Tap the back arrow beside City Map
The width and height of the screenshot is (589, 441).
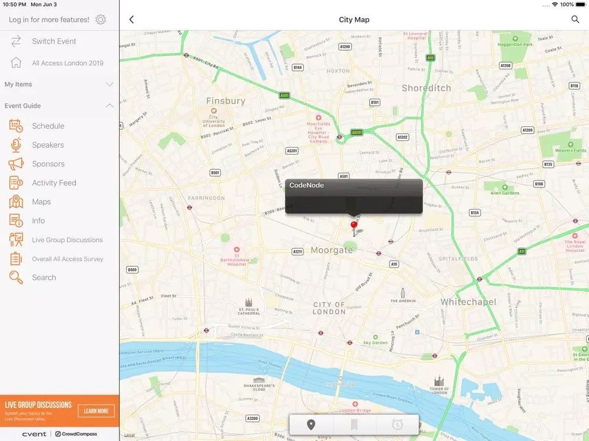tap(131, 19)
